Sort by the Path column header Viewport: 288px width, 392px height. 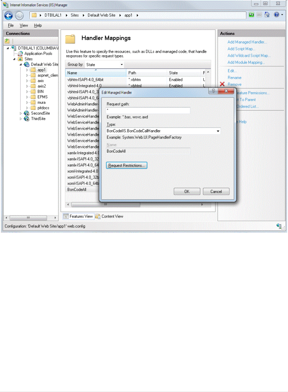click(x=146, y=73)
